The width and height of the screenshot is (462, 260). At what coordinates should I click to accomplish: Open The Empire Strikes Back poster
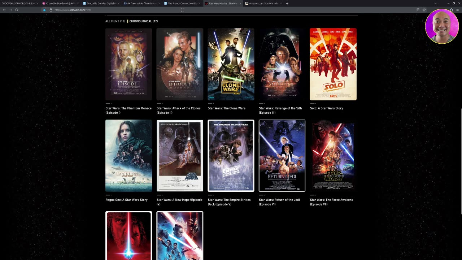click(x=231, y=156)
